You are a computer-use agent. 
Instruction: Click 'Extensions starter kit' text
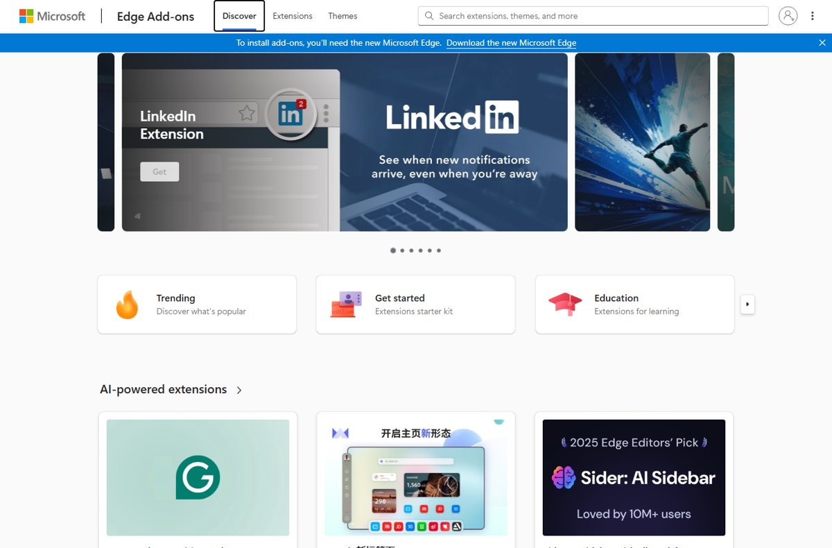click(x=414, y=311)
